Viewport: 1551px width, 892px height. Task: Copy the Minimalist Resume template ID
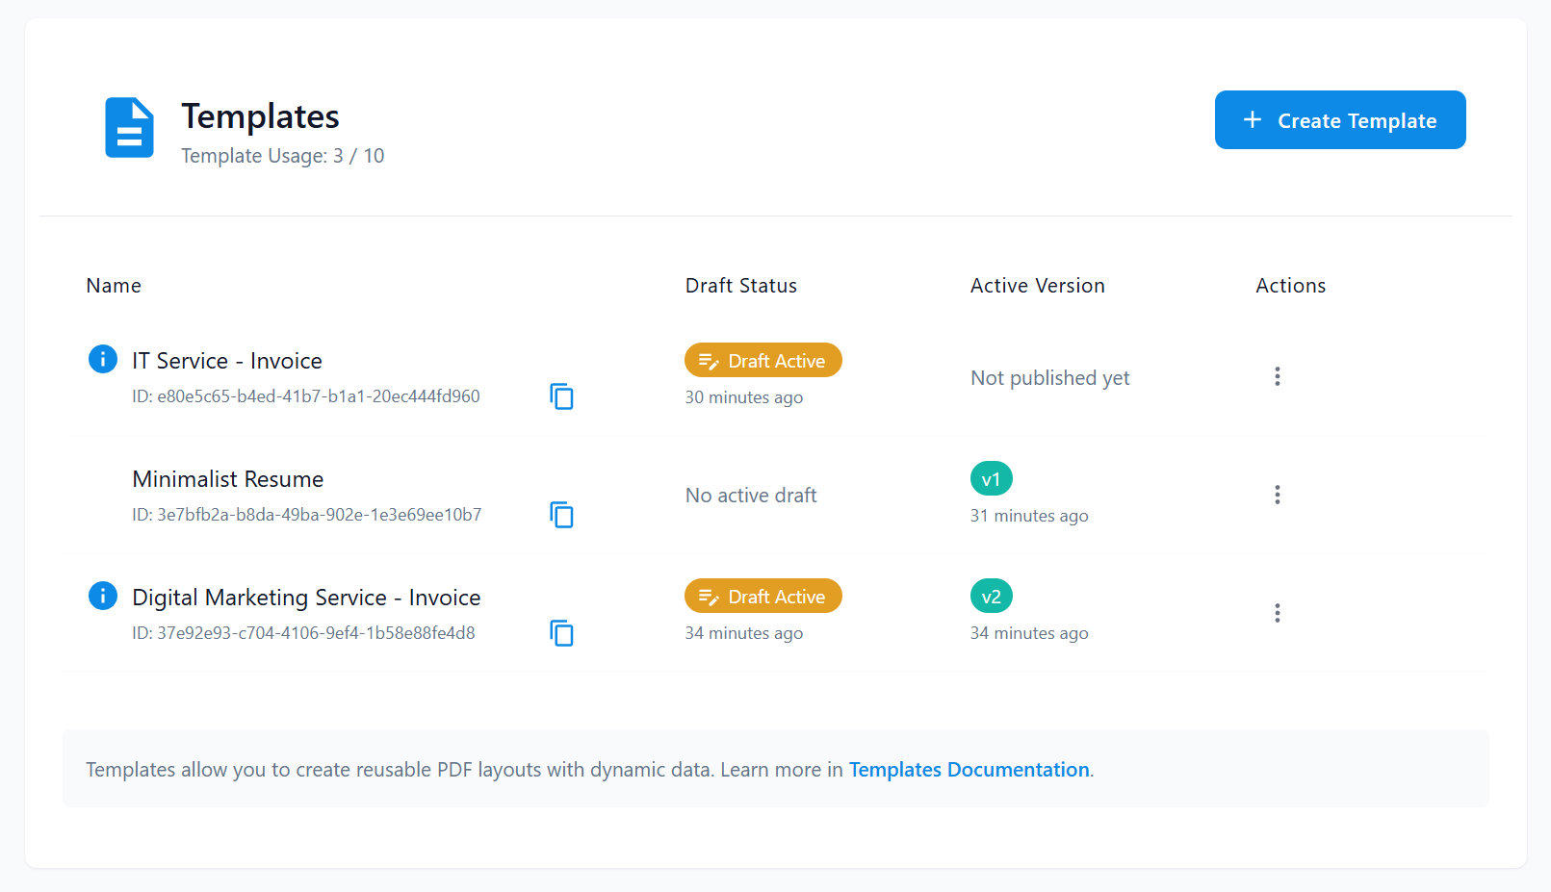[561, 514]
